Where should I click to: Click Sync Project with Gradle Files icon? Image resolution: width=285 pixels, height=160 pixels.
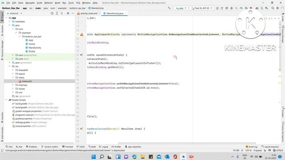[x=257, y=8]
